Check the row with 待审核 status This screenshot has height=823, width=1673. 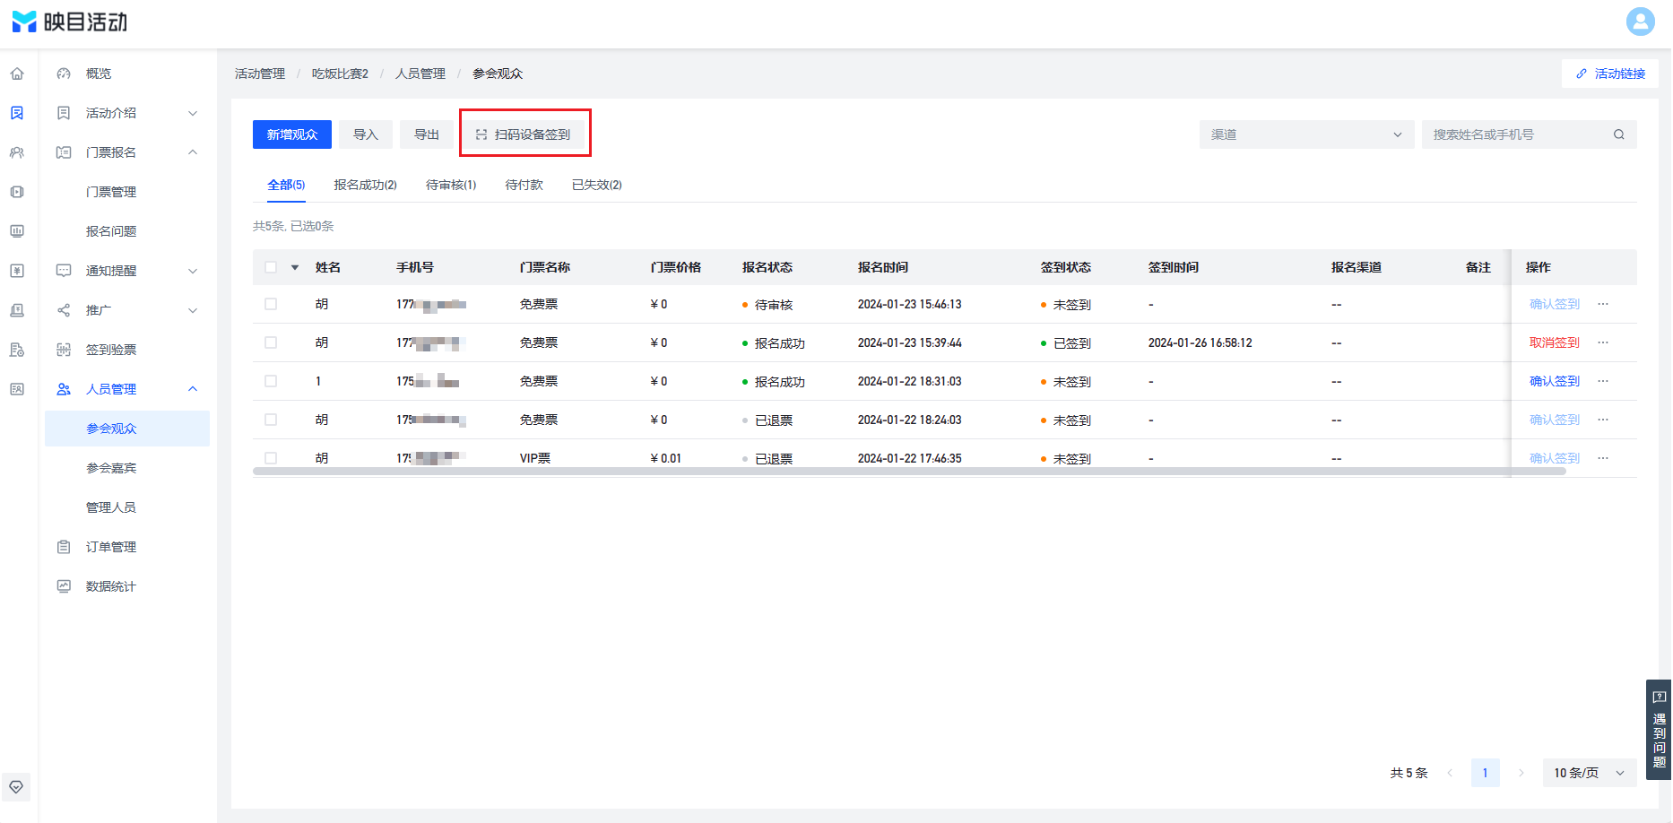point(271,304)
